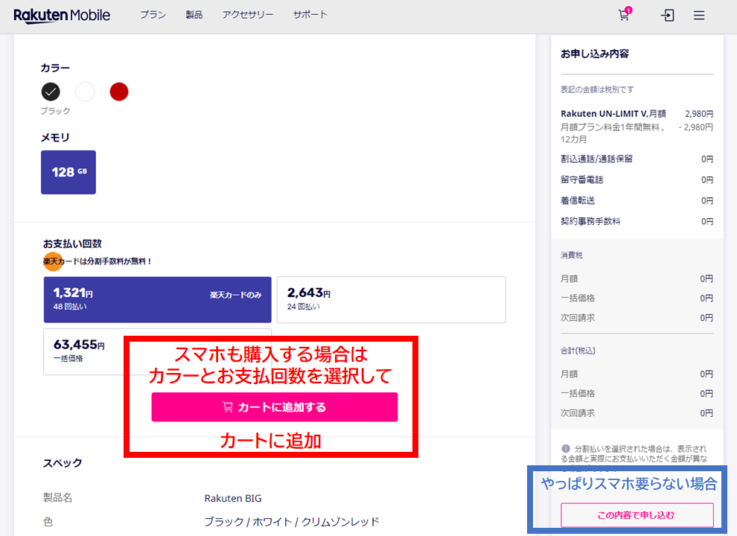
Task: Click the 割込通話/通話保留 row label
Action: click(x=596, y=159)
